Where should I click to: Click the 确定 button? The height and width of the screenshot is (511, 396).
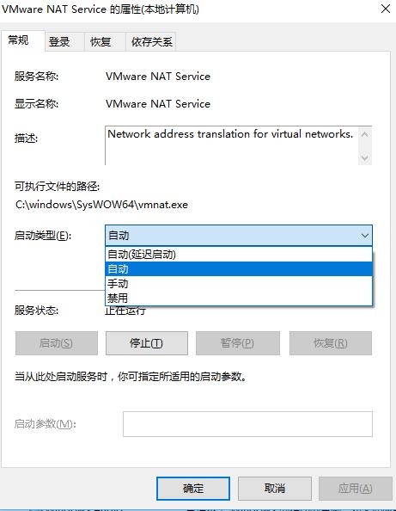tap(193, 489)
